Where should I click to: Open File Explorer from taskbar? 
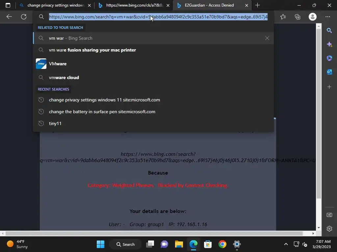pos(179,244)
